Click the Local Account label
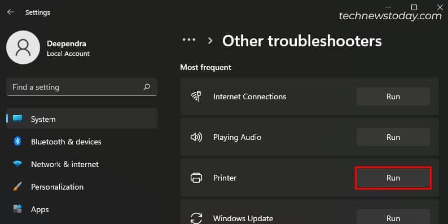The height and width of the screenshot is (224, 448). pyautogui.click(x=68, y=54)
